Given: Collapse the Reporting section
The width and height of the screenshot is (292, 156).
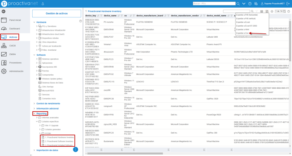Looking at the screenshot, I should click(34, 114).
